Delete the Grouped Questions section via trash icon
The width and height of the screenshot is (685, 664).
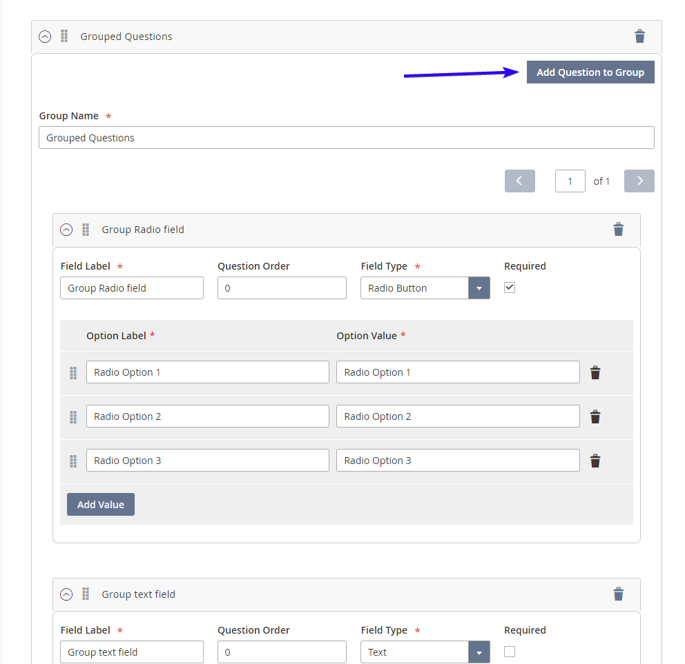pyautogui.click(x=639, y=37)
